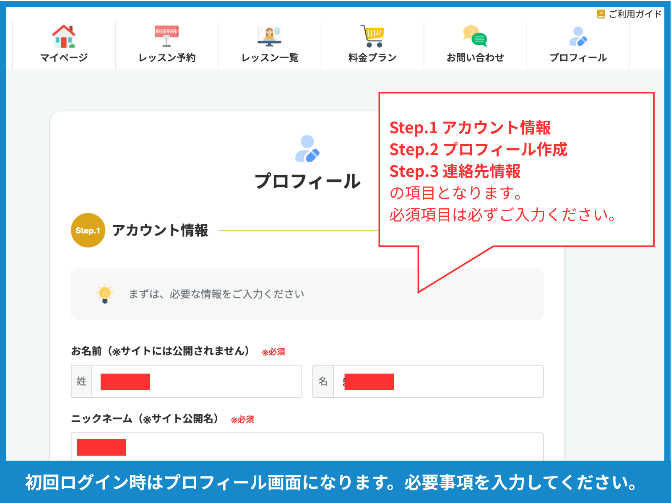Click the large profile icon above プロフィール heading
Screen dimensions: 671x503
pos(307,148)
